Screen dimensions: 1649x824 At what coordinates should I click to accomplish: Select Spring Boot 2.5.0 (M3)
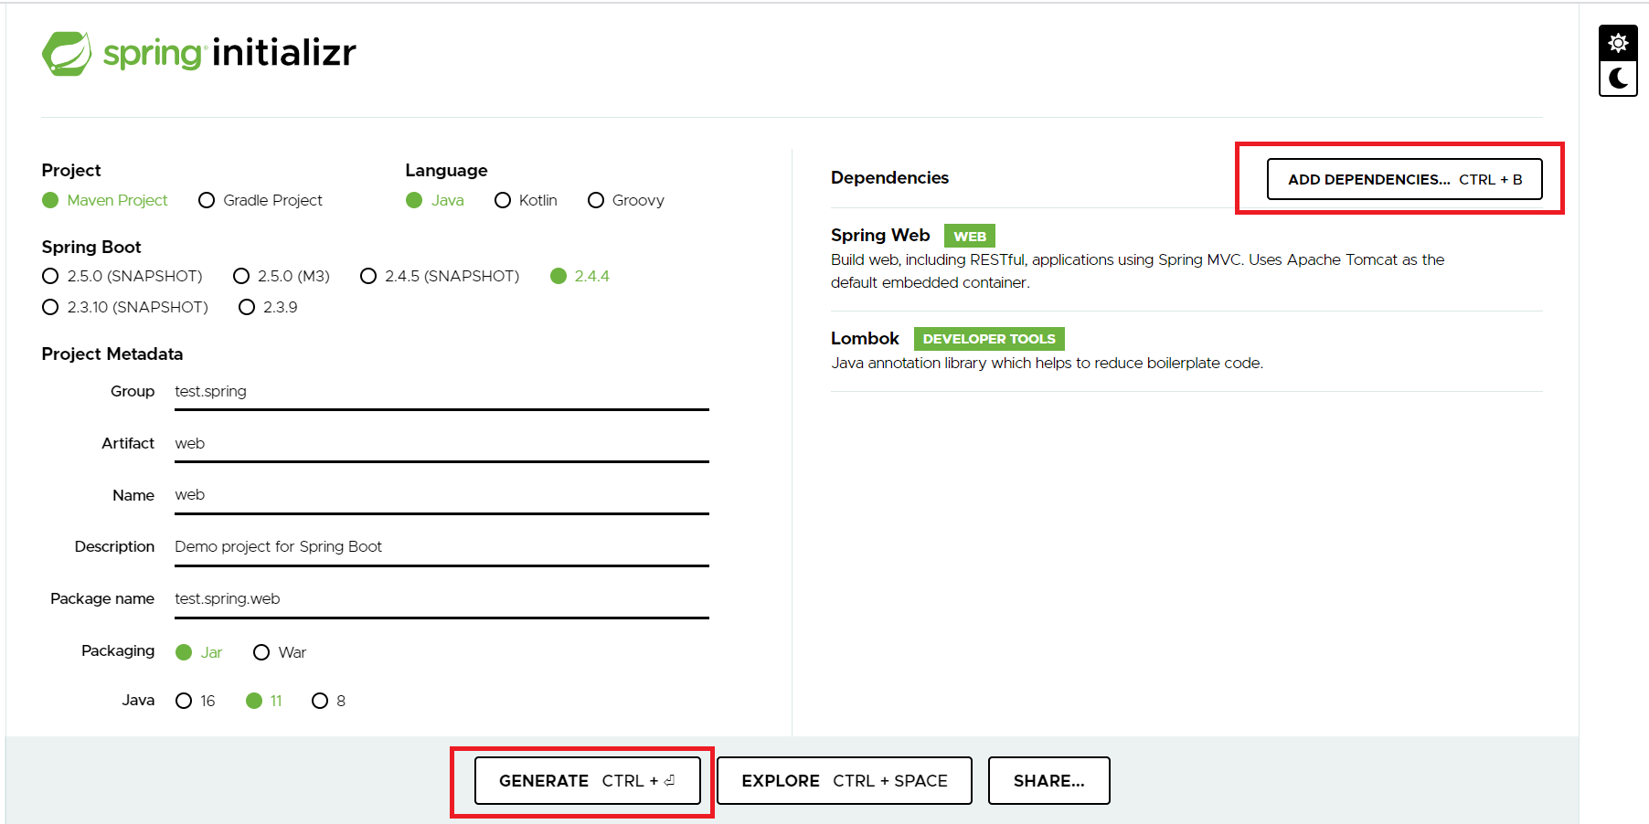pyautogui.click(x=282, y=276)
